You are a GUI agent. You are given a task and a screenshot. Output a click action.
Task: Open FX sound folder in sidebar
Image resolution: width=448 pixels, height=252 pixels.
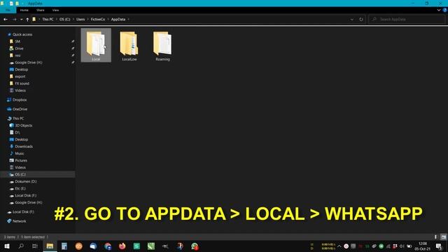coord(22,83)
